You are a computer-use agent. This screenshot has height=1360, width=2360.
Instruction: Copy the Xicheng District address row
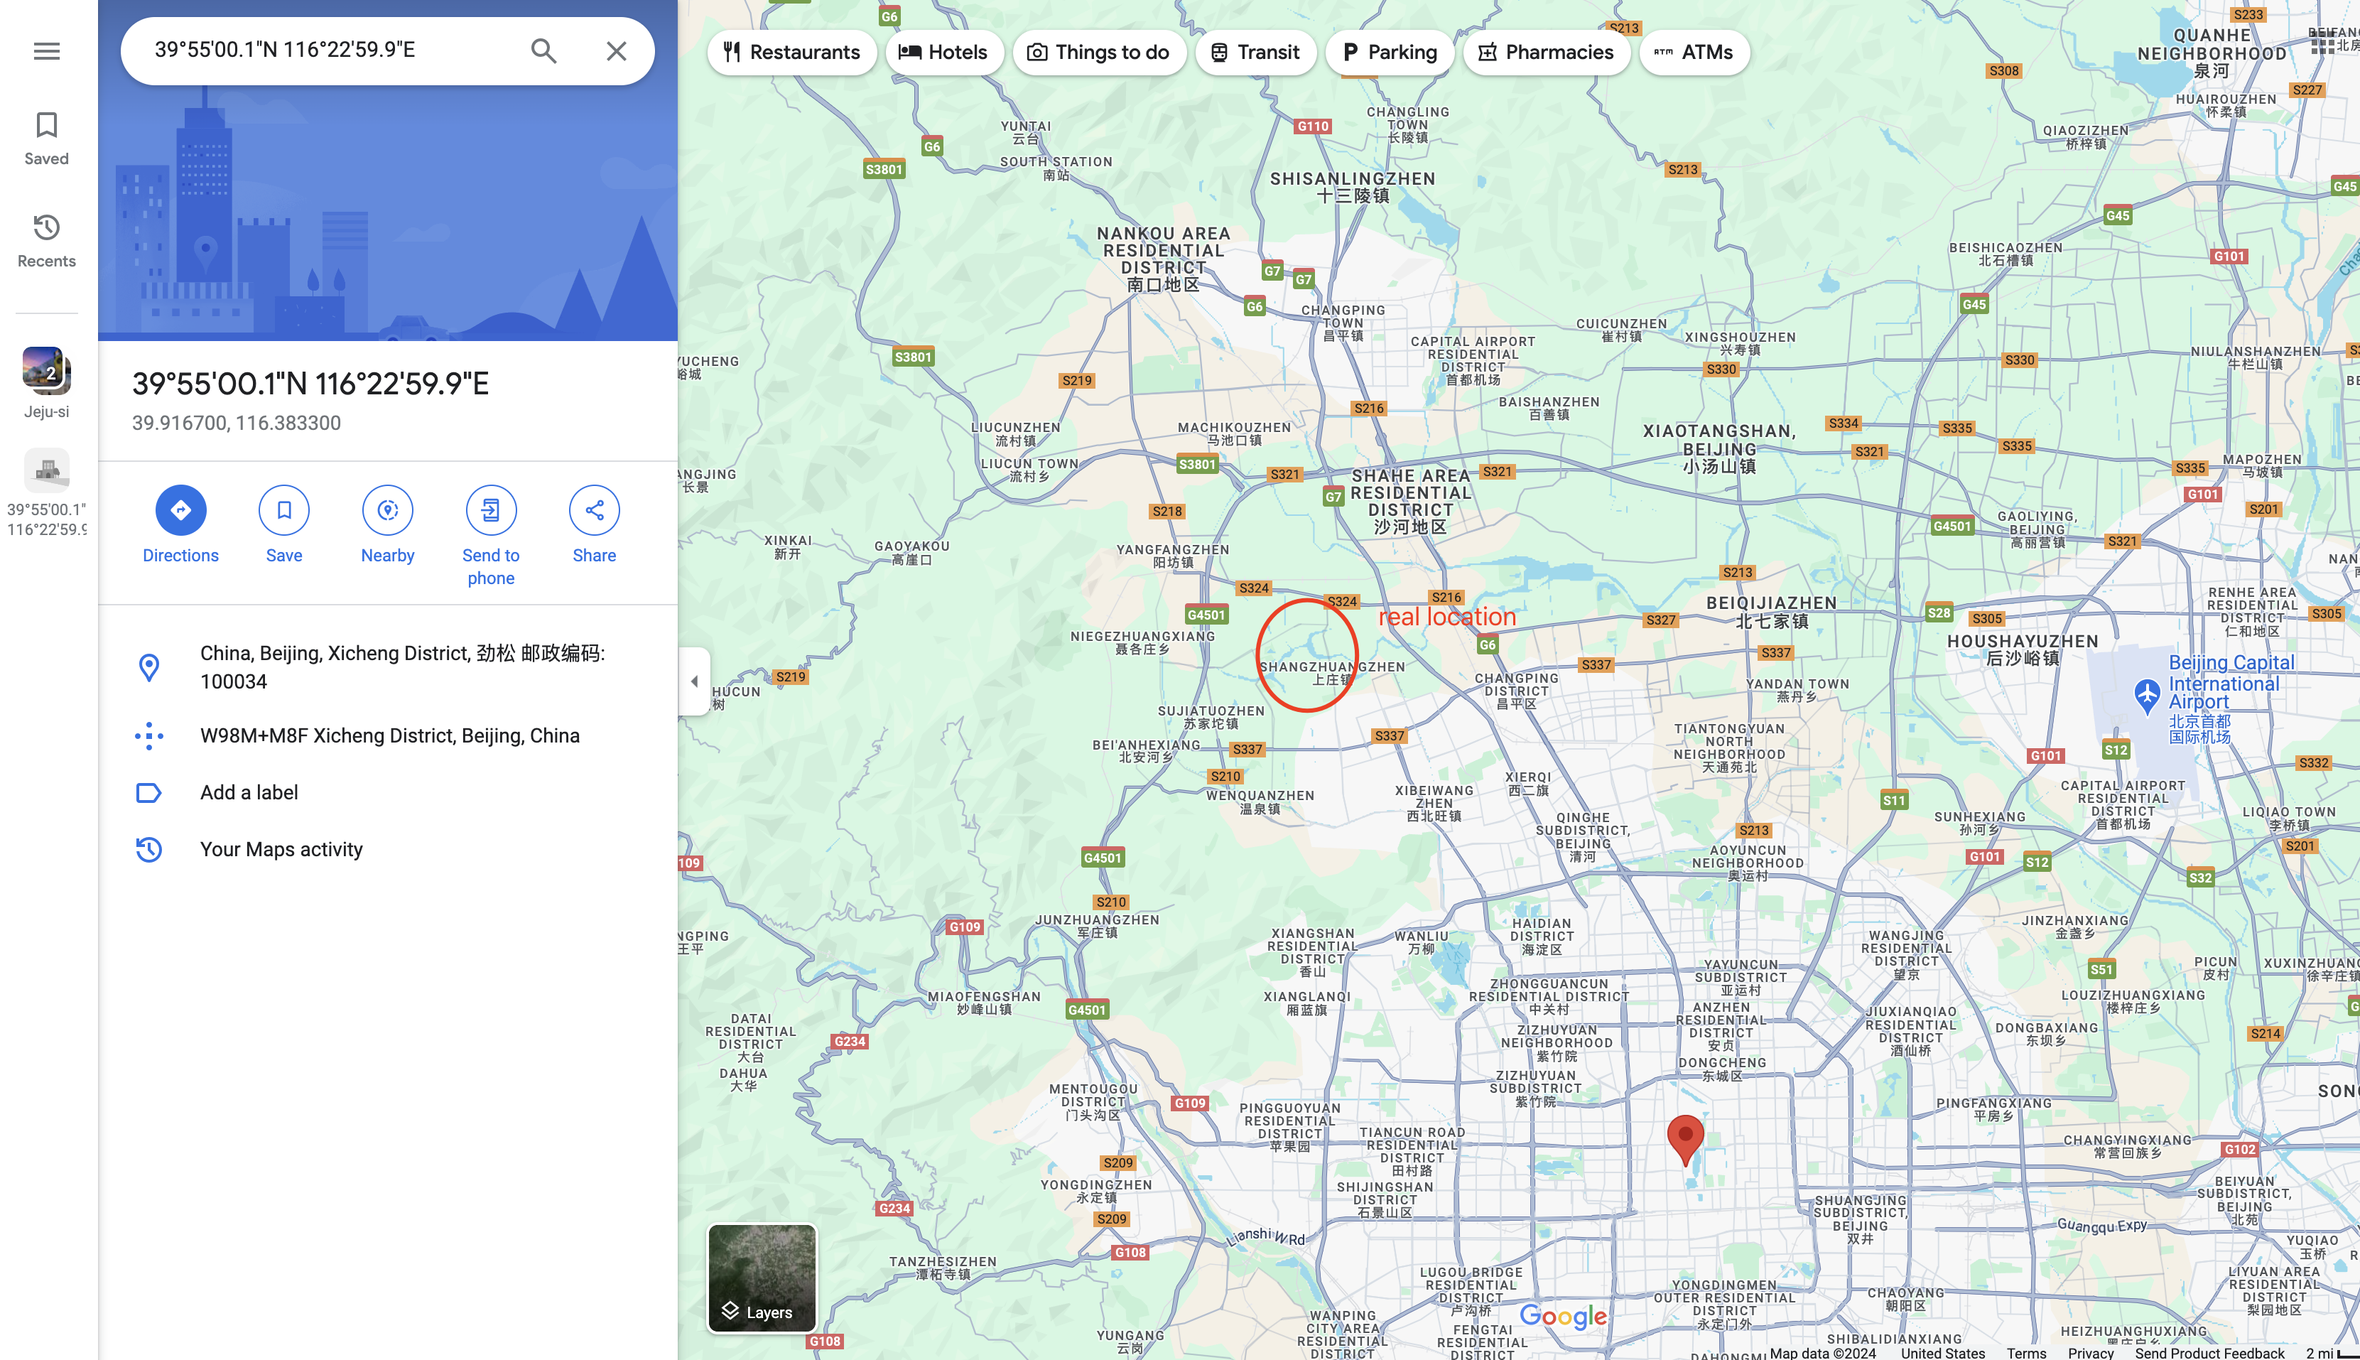[x=388, y=667]
